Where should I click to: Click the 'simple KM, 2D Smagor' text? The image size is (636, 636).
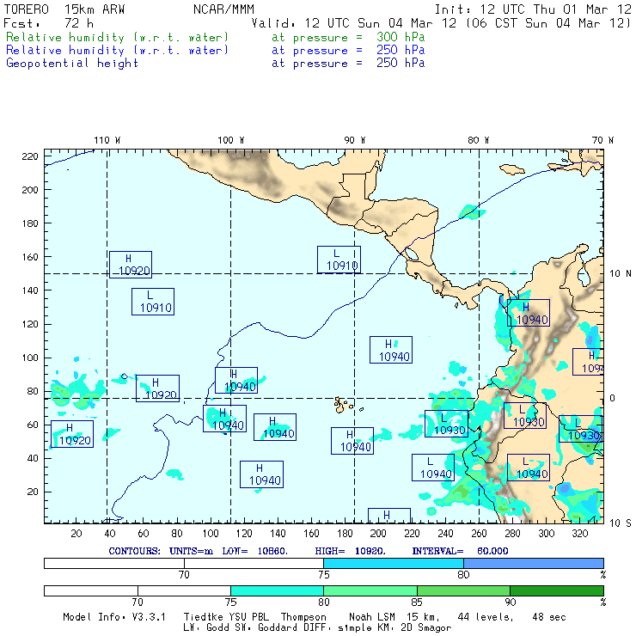pos(394,628)
